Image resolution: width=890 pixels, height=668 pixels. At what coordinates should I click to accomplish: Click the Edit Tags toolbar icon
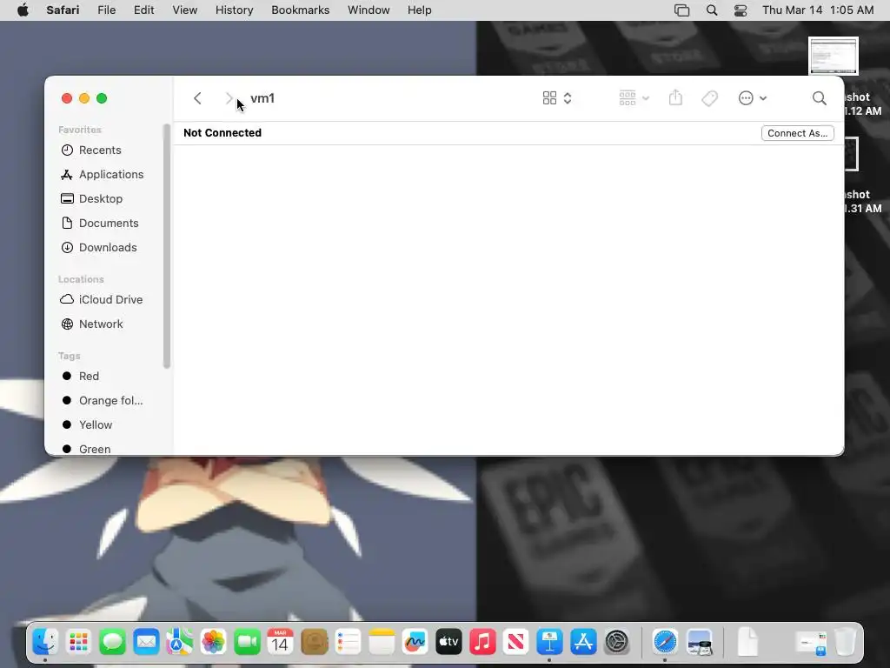[x=709, y=98]
